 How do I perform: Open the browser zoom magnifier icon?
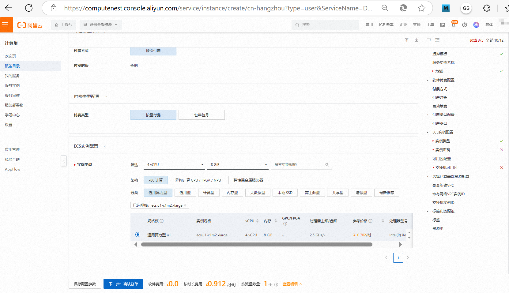(x=385, y=8)
